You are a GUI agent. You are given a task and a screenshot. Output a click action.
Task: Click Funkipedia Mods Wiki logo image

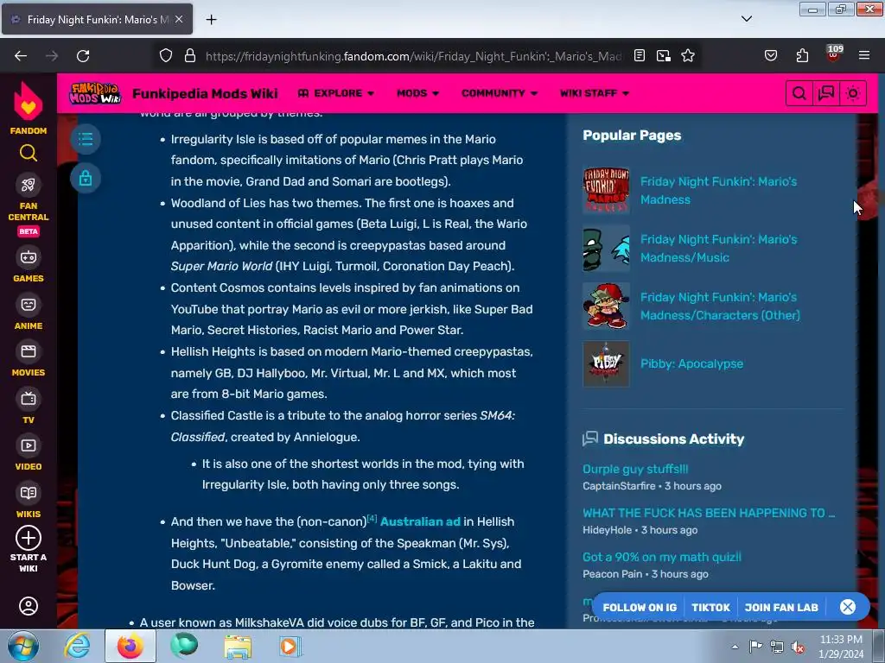(95, 93)
